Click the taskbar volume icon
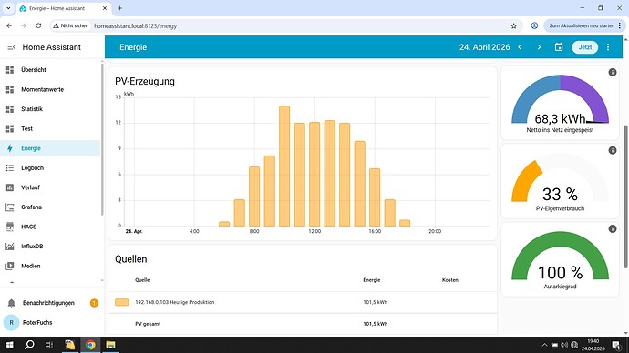 coord(564,345)
